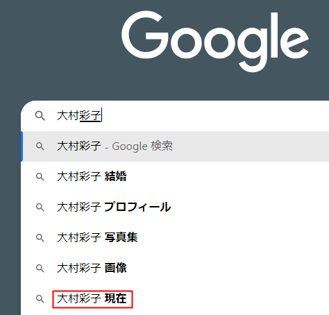Click inside the search text field
This screenshot has height=315, width=329.
192,116
